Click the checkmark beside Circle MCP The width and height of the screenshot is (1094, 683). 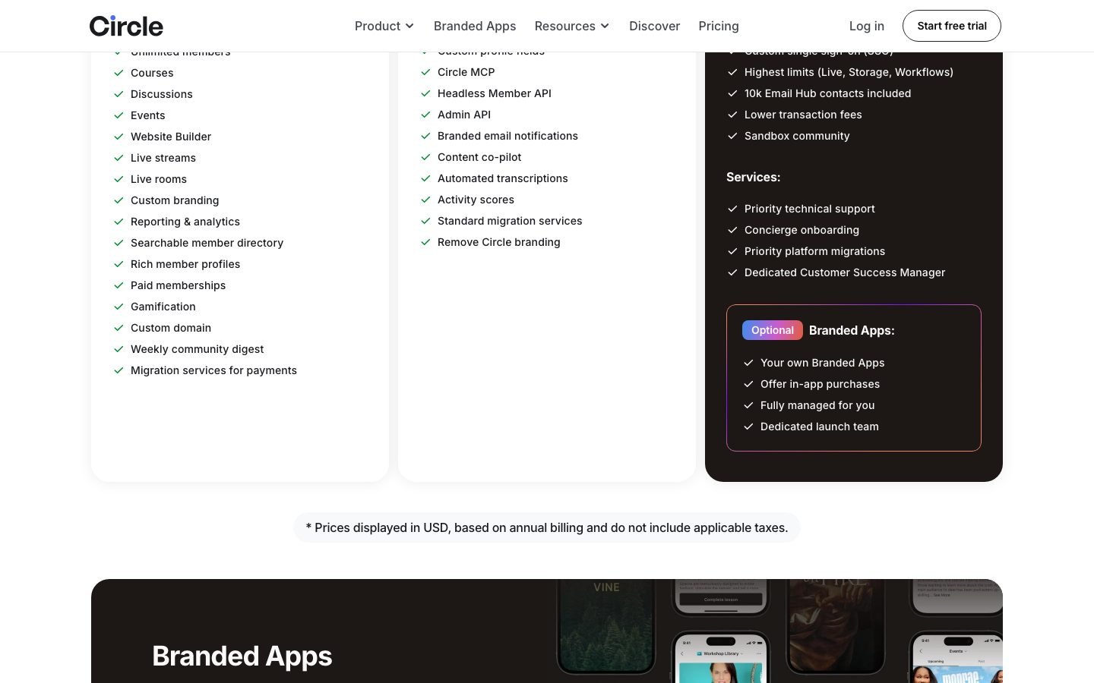425,72
